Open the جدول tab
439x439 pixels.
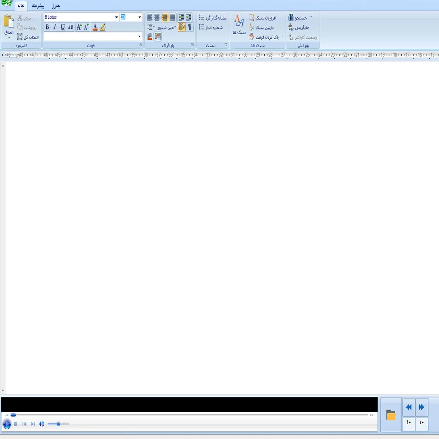point(56,6)
